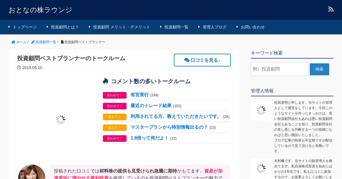Click the 教えて！ tag beside 利用されてる方
This screenshot has width=342, height=179.
115,117
